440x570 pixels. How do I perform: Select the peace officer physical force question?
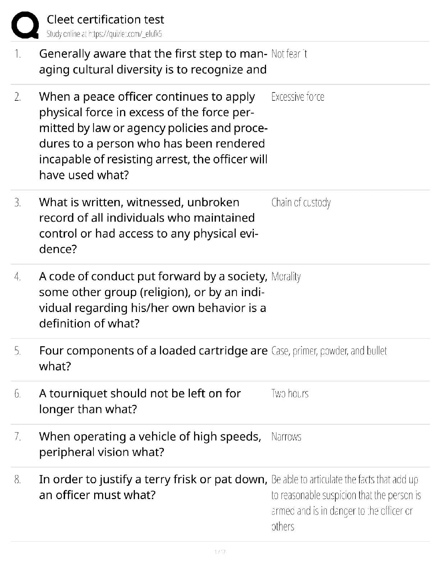tap(153, 136)
